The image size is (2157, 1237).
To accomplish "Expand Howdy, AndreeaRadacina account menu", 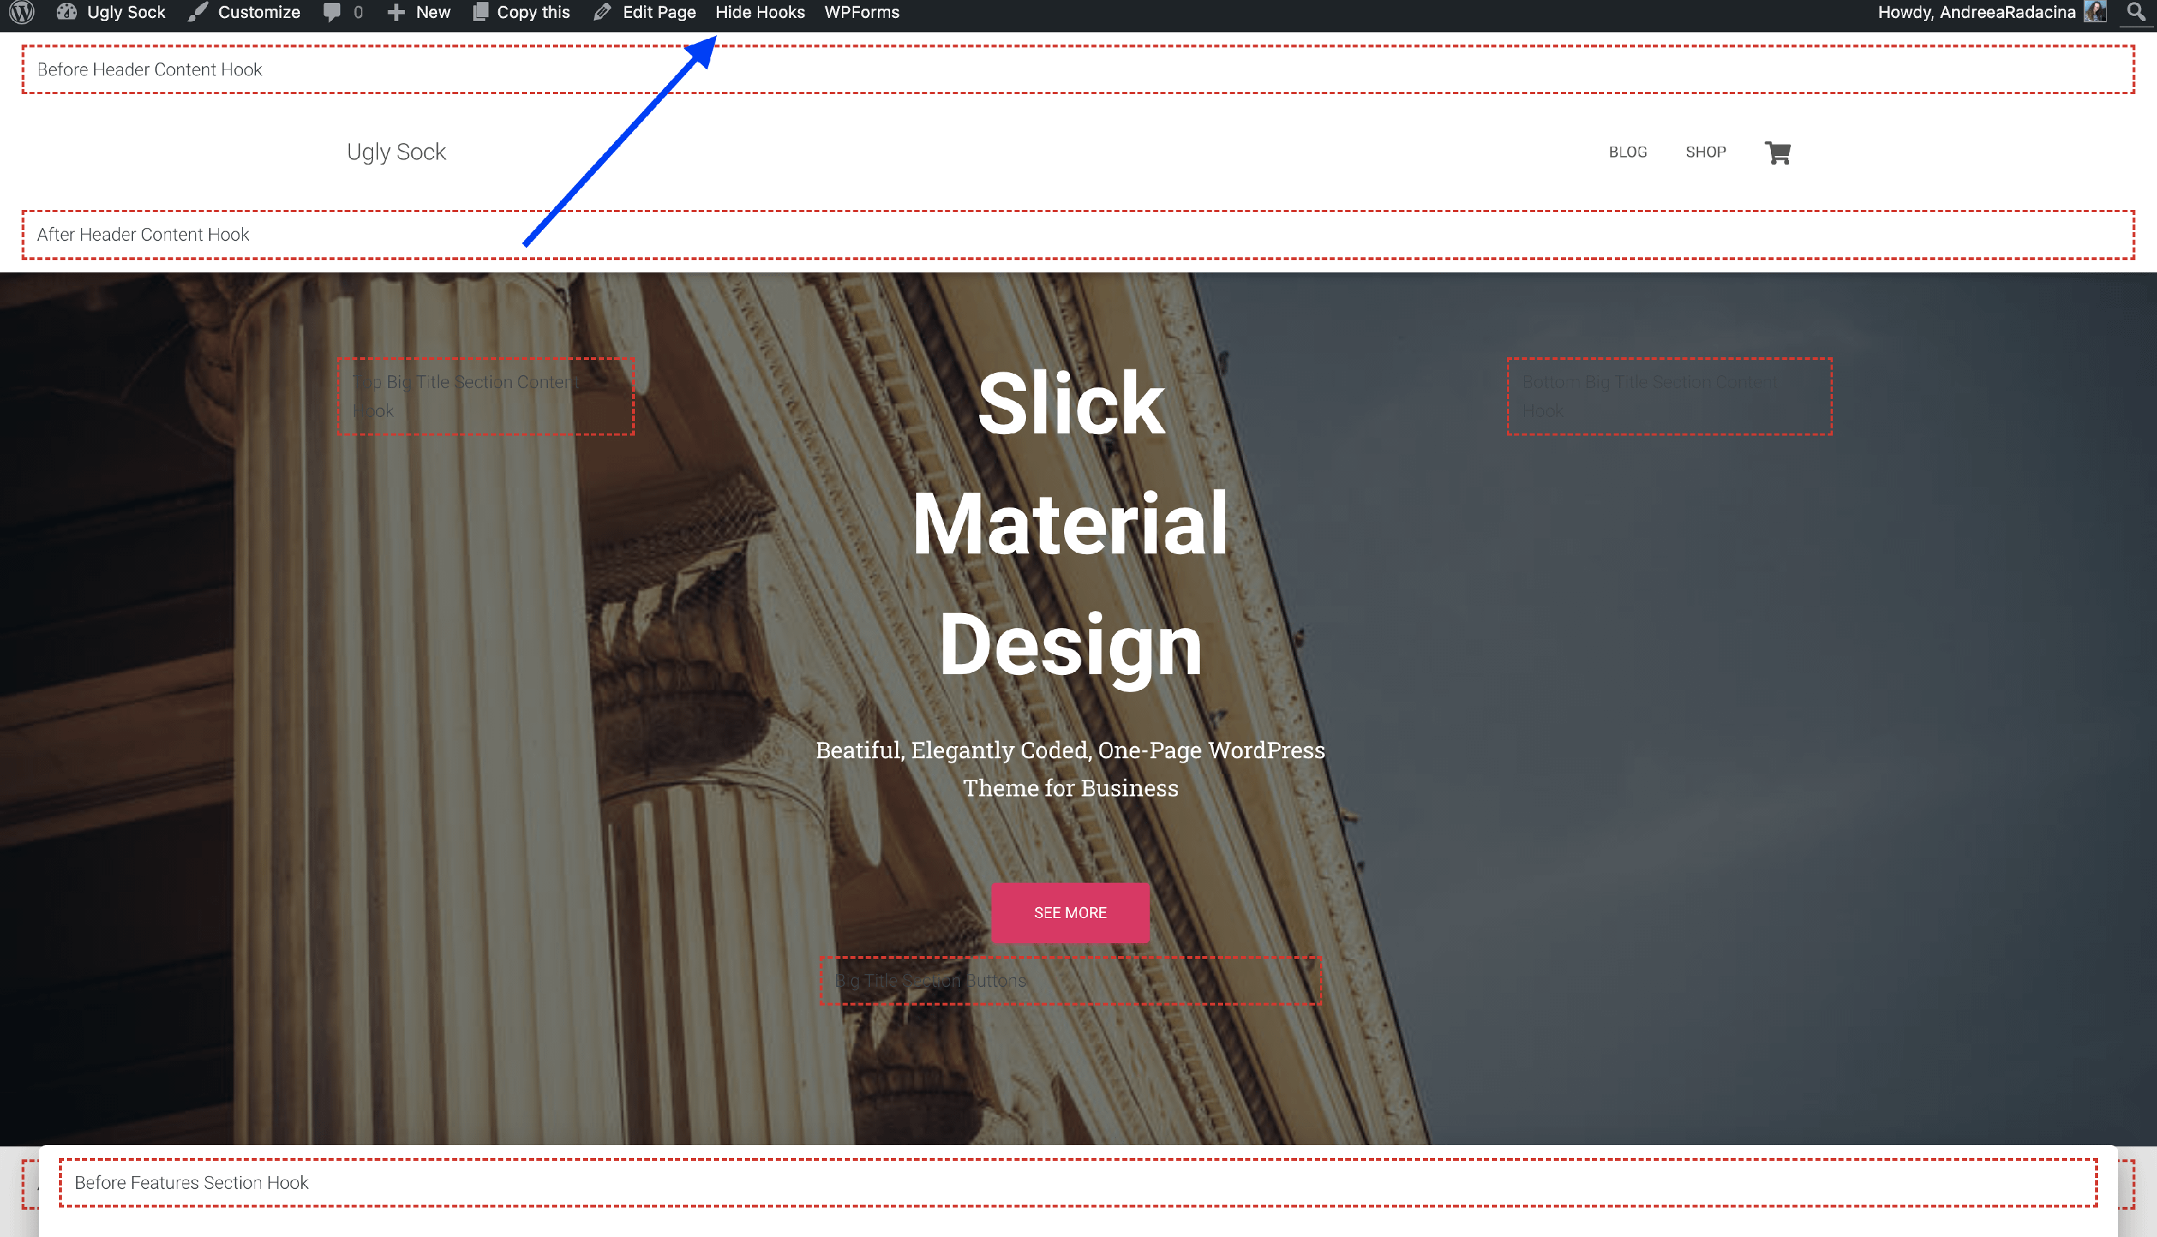I will click(x=1976, y=12).
